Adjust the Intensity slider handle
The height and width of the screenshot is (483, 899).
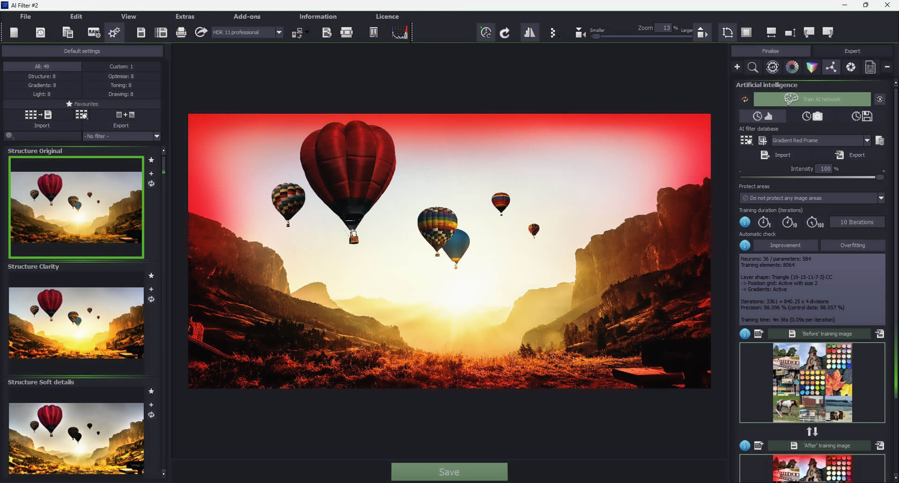879,177
